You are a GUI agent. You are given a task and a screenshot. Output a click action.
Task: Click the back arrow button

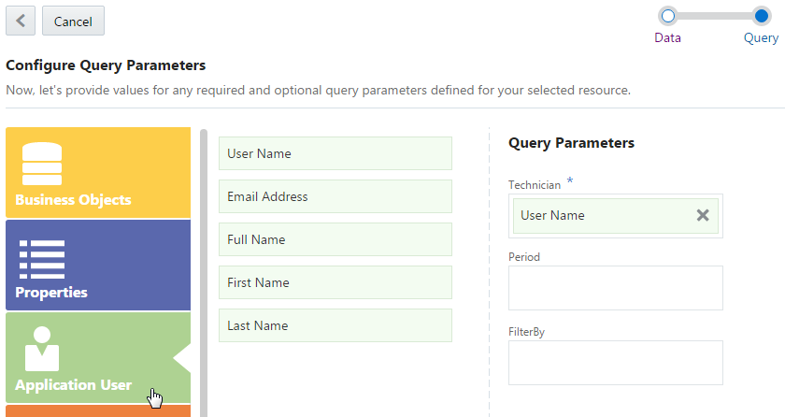pos(21,21)
